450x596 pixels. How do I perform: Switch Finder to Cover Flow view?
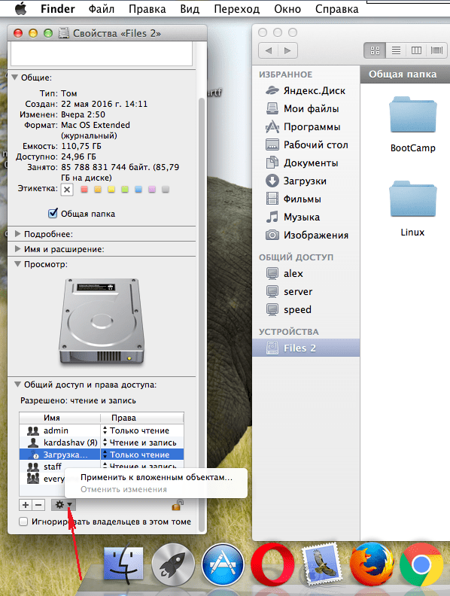pos(436,50)
